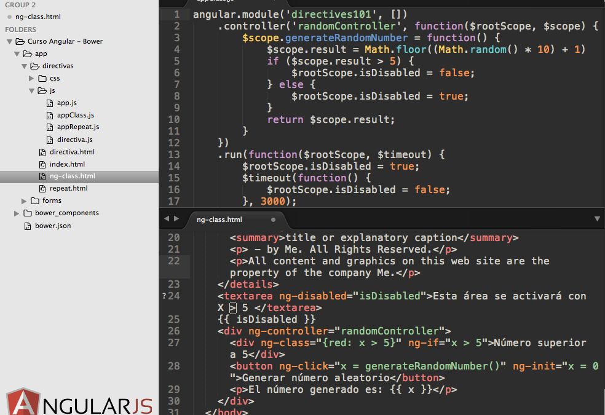Click the appClass.js file icon
Image resolution: width=605 pixels, height=415 pixels.
click(x=50, y=116)
